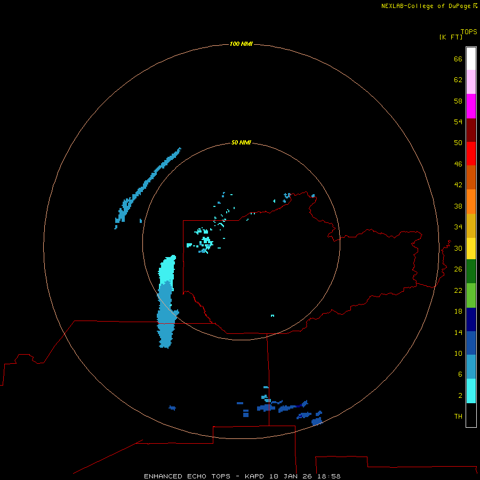
Task: Click the 22 legend value
Action: point(458,290)
